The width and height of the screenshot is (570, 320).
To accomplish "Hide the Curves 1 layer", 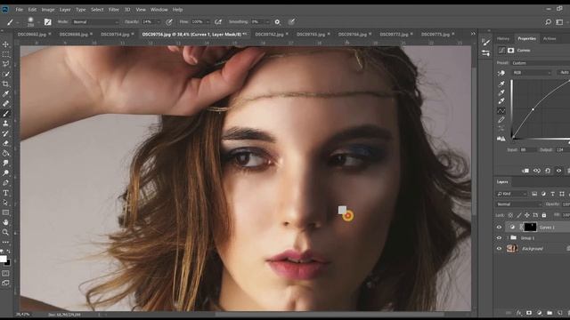I will tap(499, 228).
